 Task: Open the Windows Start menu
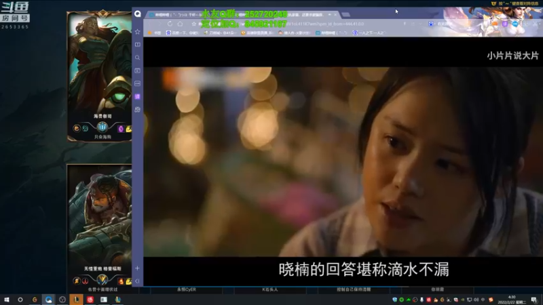tap(6, 300)
